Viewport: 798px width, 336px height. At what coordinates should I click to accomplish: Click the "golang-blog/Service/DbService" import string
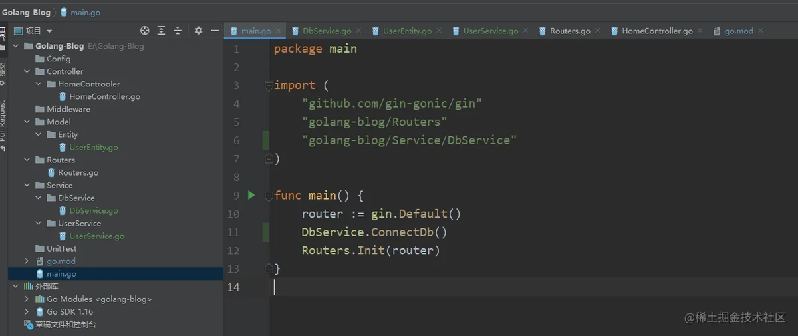coord(409,140)
